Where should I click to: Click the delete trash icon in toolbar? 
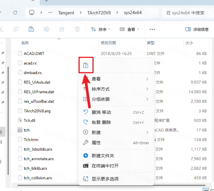(x=77, y=29)
